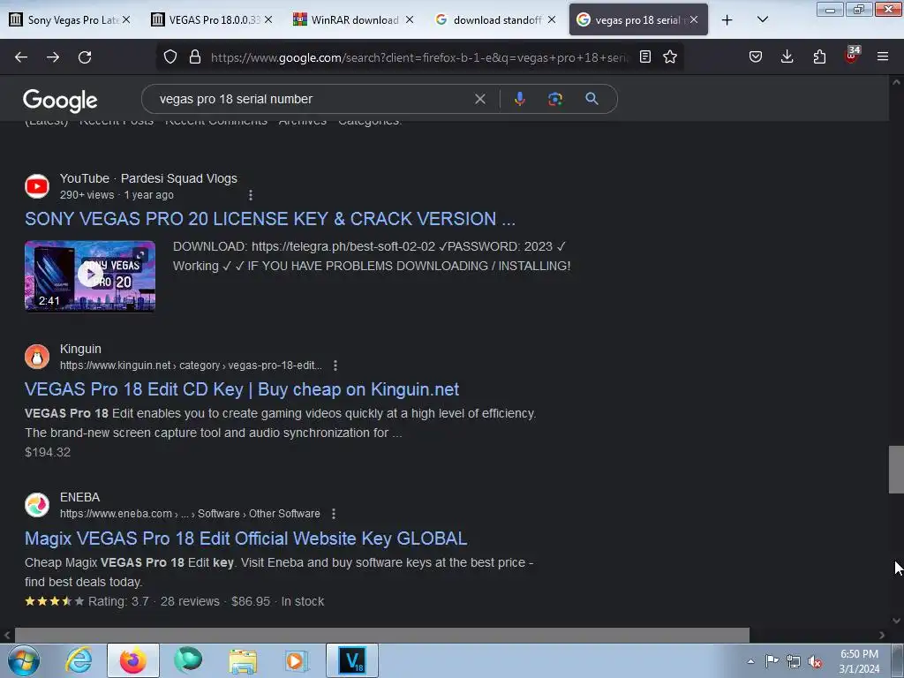Open SONY VEGAS PRO 20 LICENSE KEY link
This screenshot has width=904, height=678.
click(x=270, y=219)
